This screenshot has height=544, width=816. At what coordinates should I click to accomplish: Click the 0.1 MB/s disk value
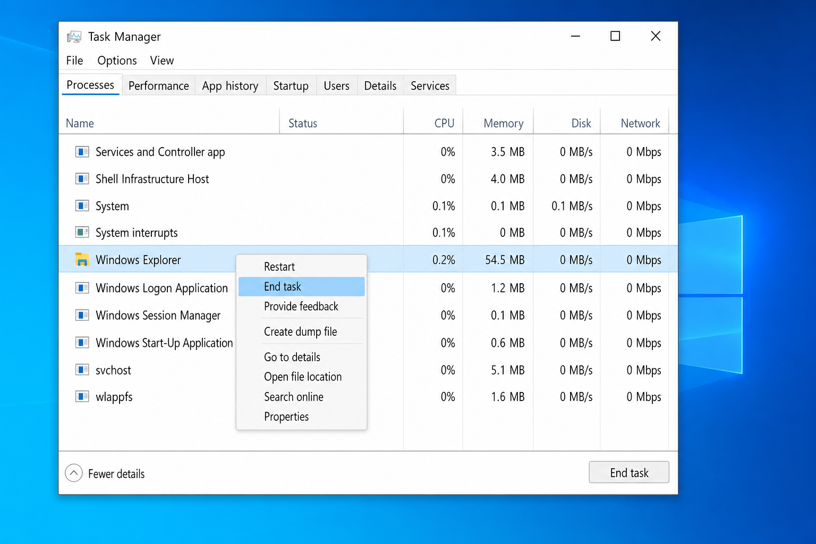pyautogui.click(x=572, y=206)
